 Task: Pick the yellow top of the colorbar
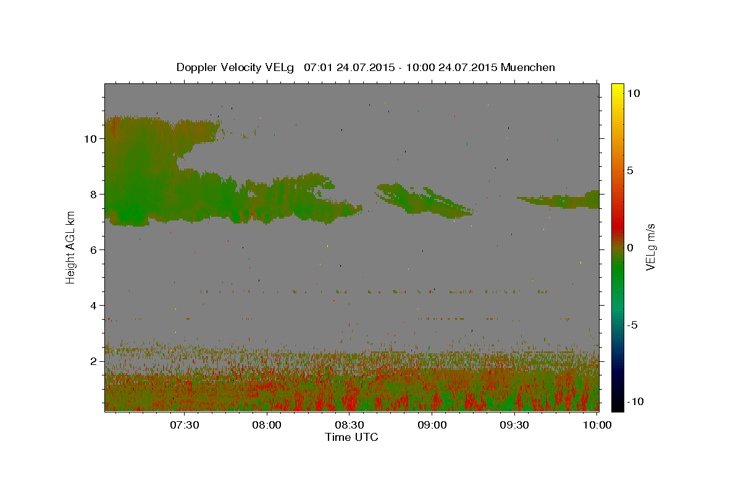(x=617, y=90)
